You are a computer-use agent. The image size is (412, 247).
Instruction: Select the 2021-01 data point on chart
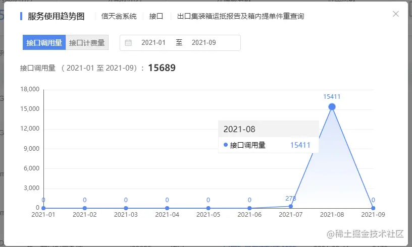pos(43,208)
